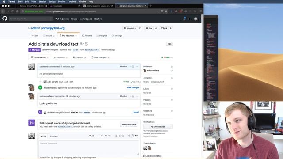This screenshot has height=159, width=283.
Task: Open the Reviewers settings gear
Action: 172,67
